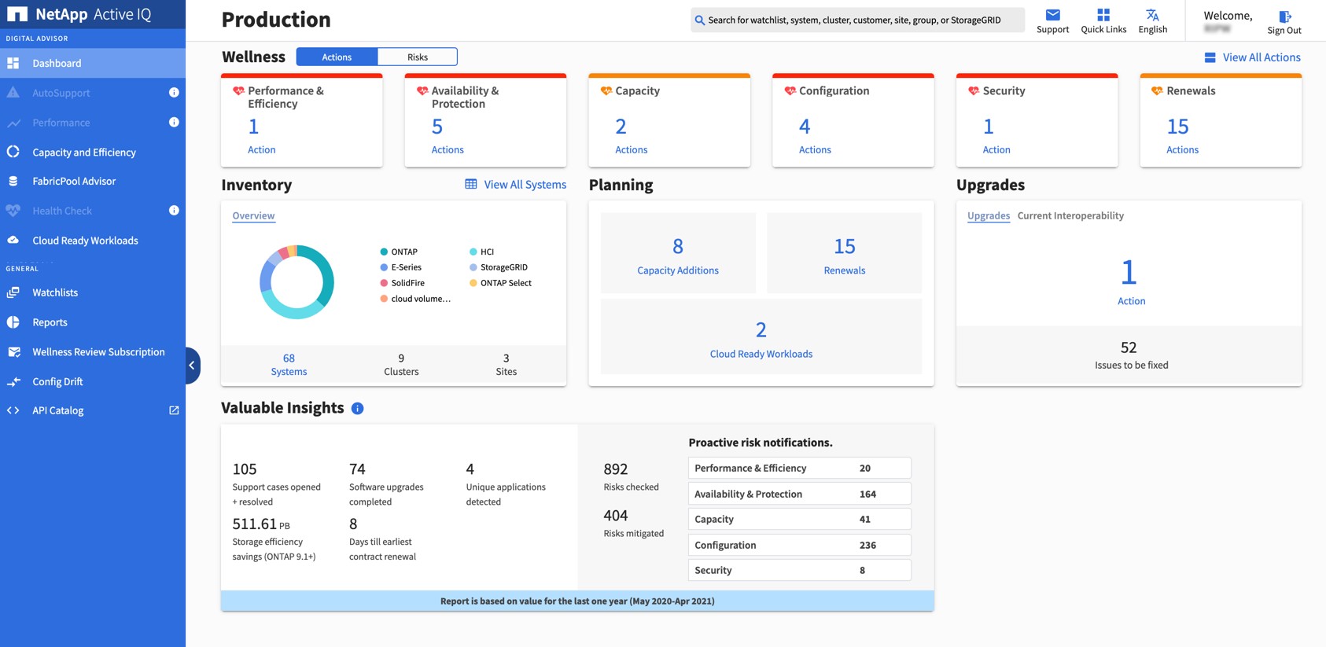Click the table icon beside View All Systems
This screenshot has height=647, width=1326.
[x=471, y=184]
